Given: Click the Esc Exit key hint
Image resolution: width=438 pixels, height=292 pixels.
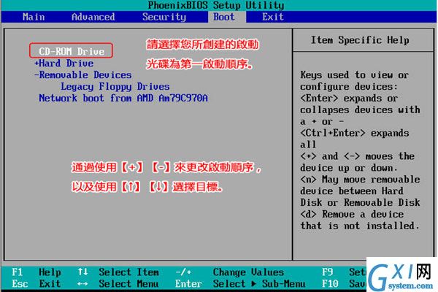Looking at the screenshot, I should tap(36, 284).
